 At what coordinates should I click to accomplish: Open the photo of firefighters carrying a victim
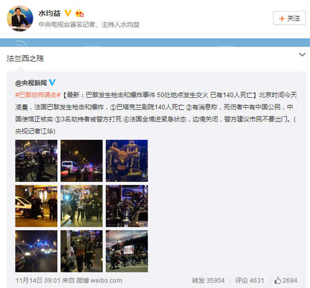[127, 160]
